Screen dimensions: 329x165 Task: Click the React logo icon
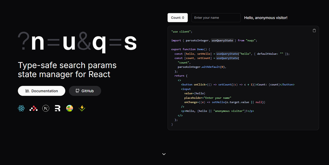[21, 108]
